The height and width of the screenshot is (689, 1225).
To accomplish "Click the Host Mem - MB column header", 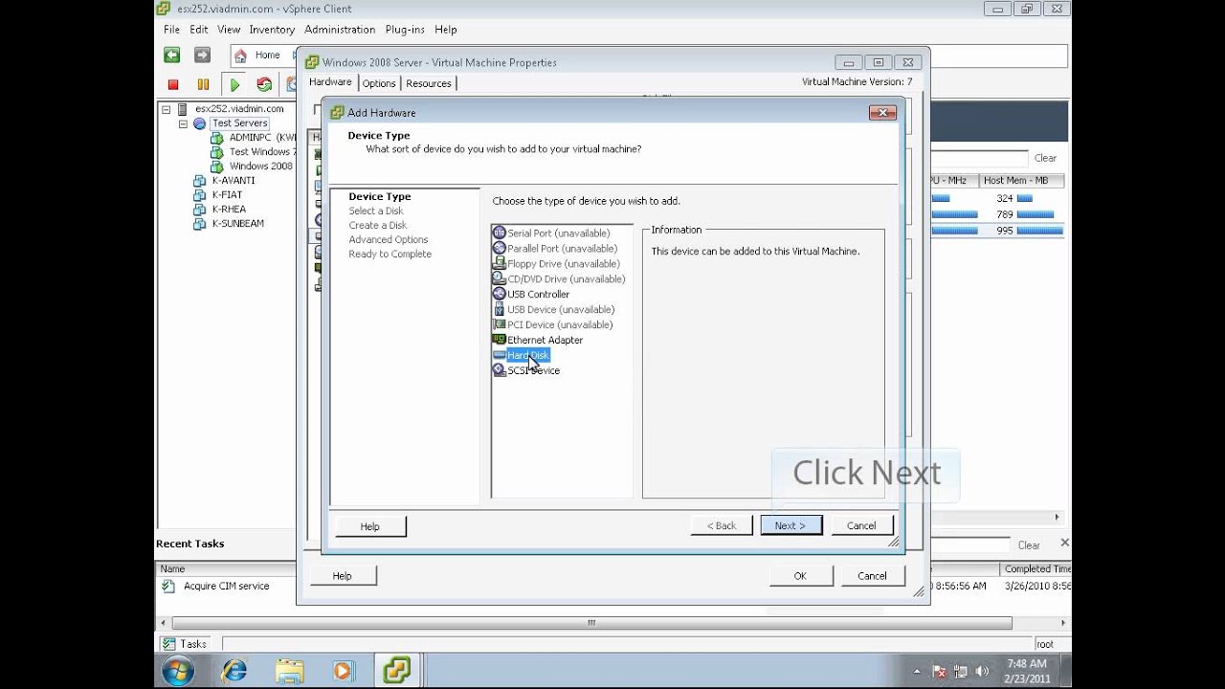I will tap(1023, 180).
